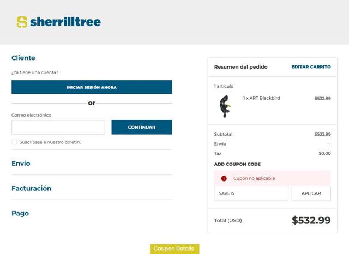Check the newsletter subscription checkbox
Image resolution: width=349 pixels, height=254 pixels.
point(14,142)
